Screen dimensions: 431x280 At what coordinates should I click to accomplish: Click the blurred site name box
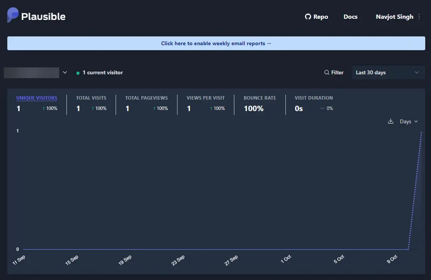31,73
